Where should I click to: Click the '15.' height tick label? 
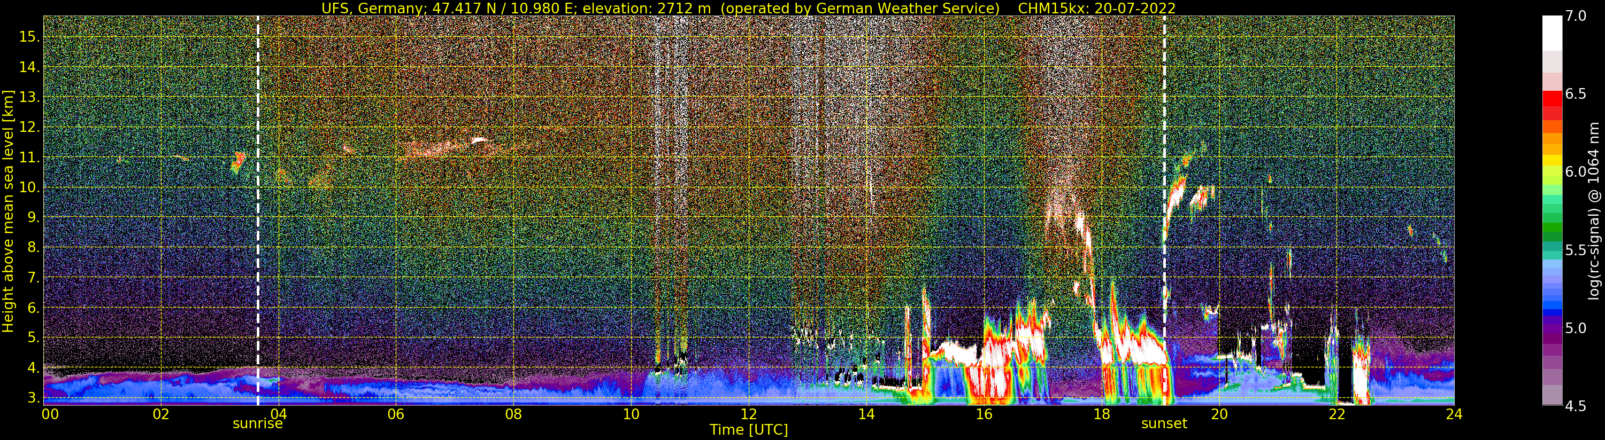click(x=29, y=37)
